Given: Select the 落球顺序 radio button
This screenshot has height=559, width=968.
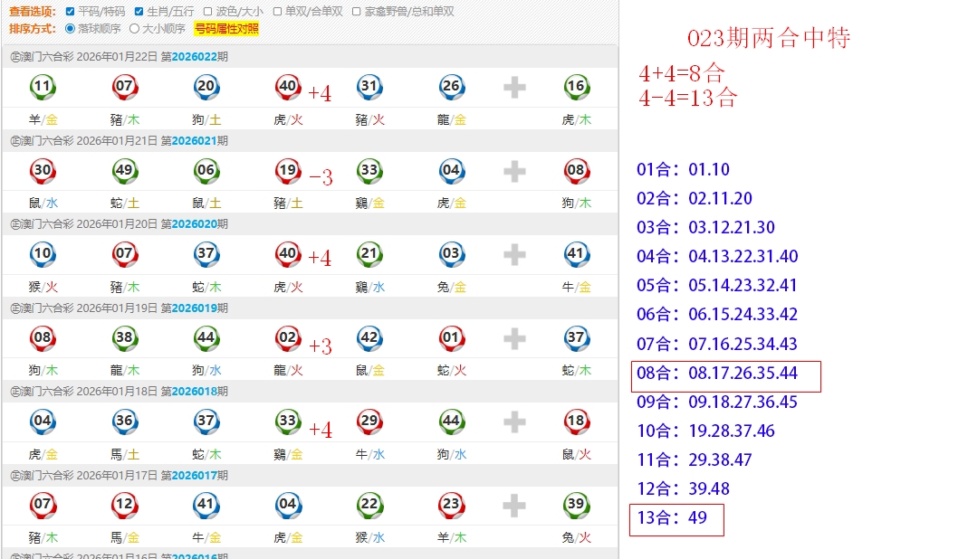Looking at the screenshot, I should pos(71,28).
